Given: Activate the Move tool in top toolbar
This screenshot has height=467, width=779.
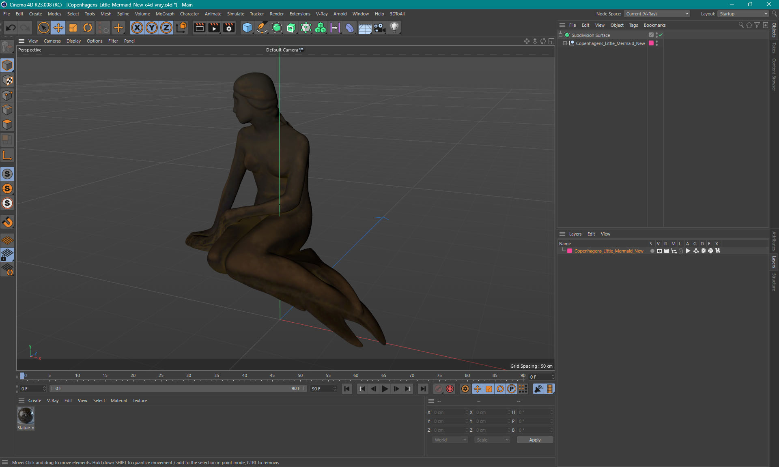Looking at the screenshot, I should 58,28.
